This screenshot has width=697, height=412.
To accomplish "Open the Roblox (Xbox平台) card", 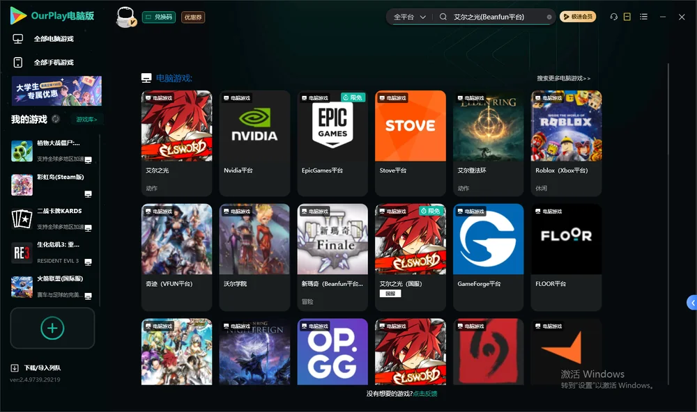I will [x=566, y=143].
